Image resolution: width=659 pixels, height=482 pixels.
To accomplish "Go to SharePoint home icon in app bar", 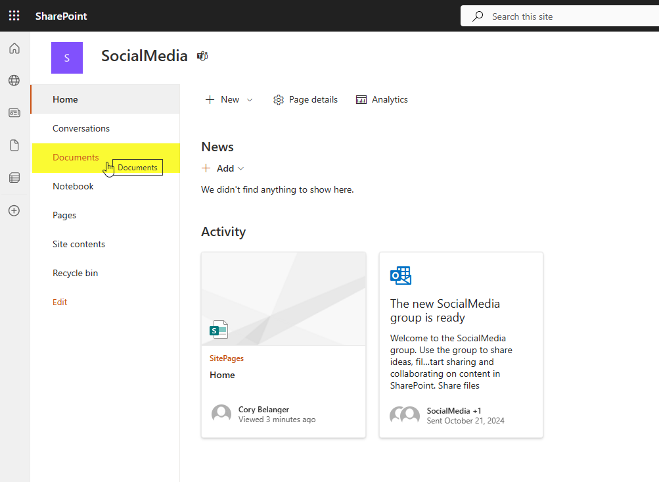I will [x=14, y=49].
